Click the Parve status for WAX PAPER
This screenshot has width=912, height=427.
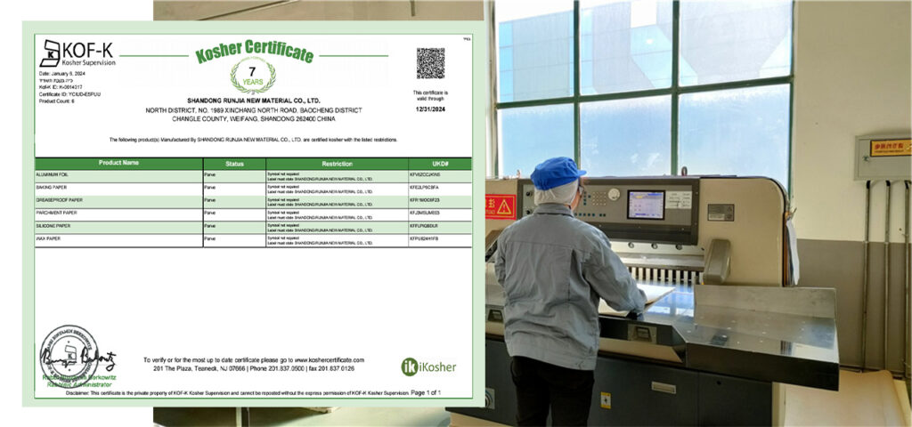point(209,238)
